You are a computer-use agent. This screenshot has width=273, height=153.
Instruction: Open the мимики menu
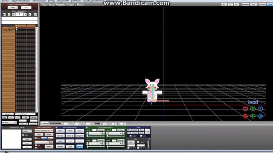coord(63,1)
